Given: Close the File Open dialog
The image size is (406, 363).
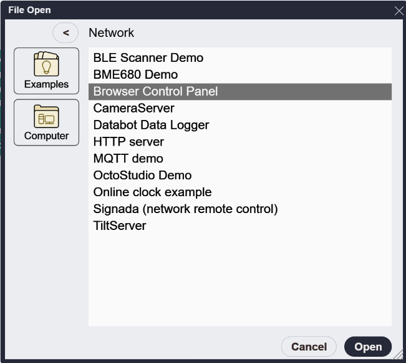Looking at the screenshot, I should [x=399, y=11].
